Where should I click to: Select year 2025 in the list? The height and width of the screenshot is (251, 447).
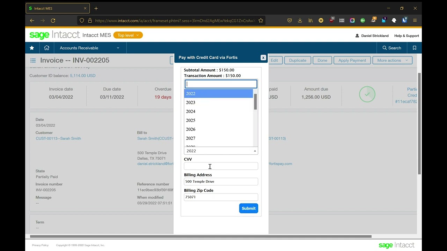coord(218,120)
